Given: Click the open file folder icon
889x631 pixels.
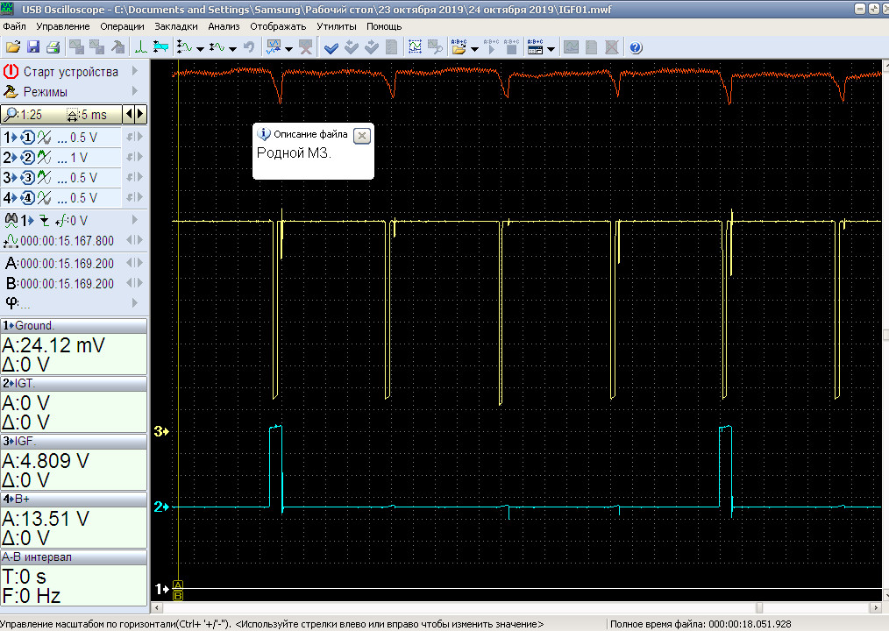Looking at the screenshot, I should (x=12, y=47).
